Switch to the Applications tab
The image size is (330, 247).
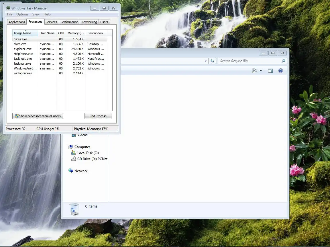(x=17, y=22)
